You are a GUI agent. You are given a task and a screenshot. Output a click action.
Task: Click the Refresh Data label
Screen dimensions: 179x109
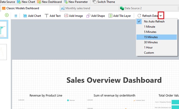coord(150,16)
